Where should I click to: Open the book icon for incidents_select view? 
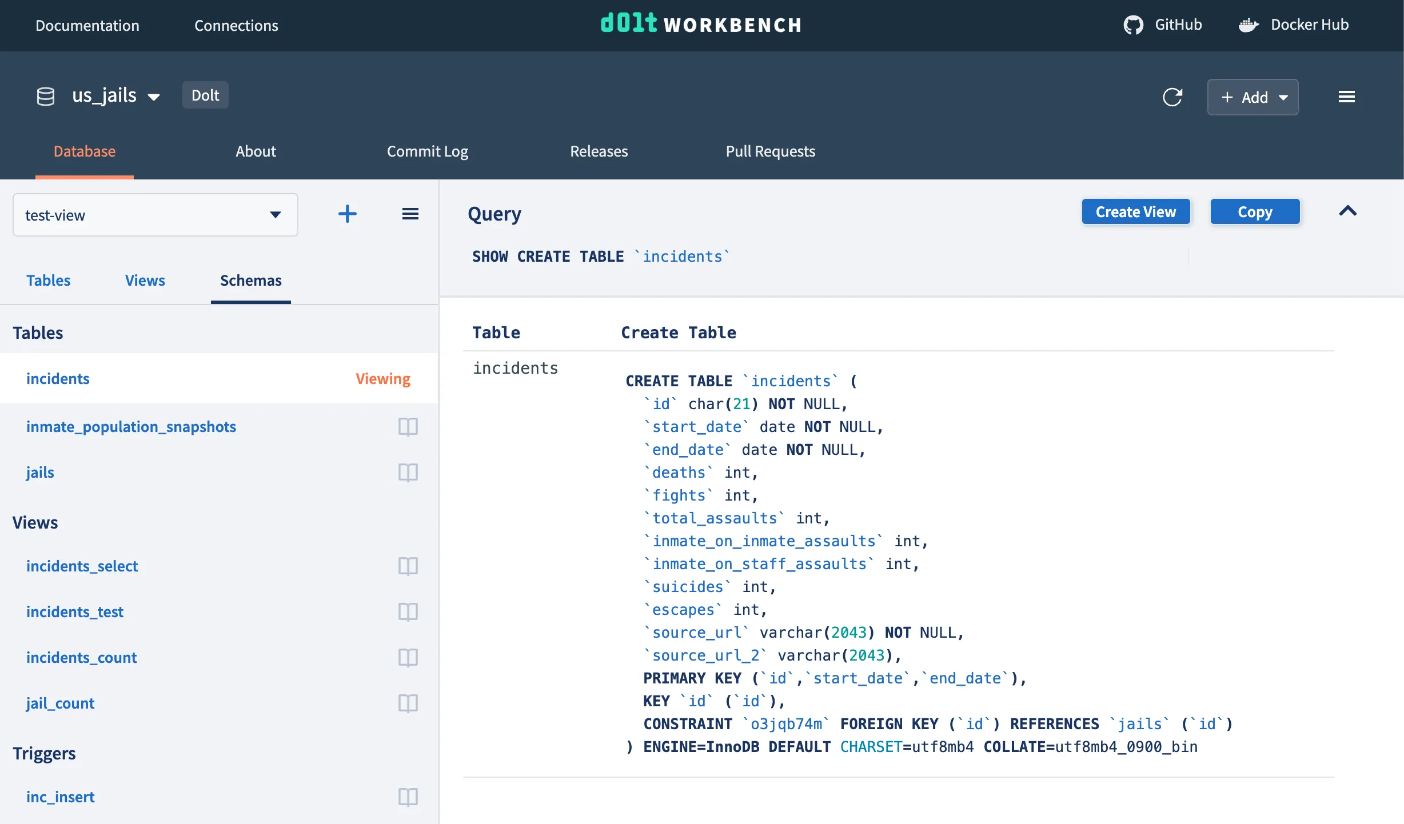(408, 566)
